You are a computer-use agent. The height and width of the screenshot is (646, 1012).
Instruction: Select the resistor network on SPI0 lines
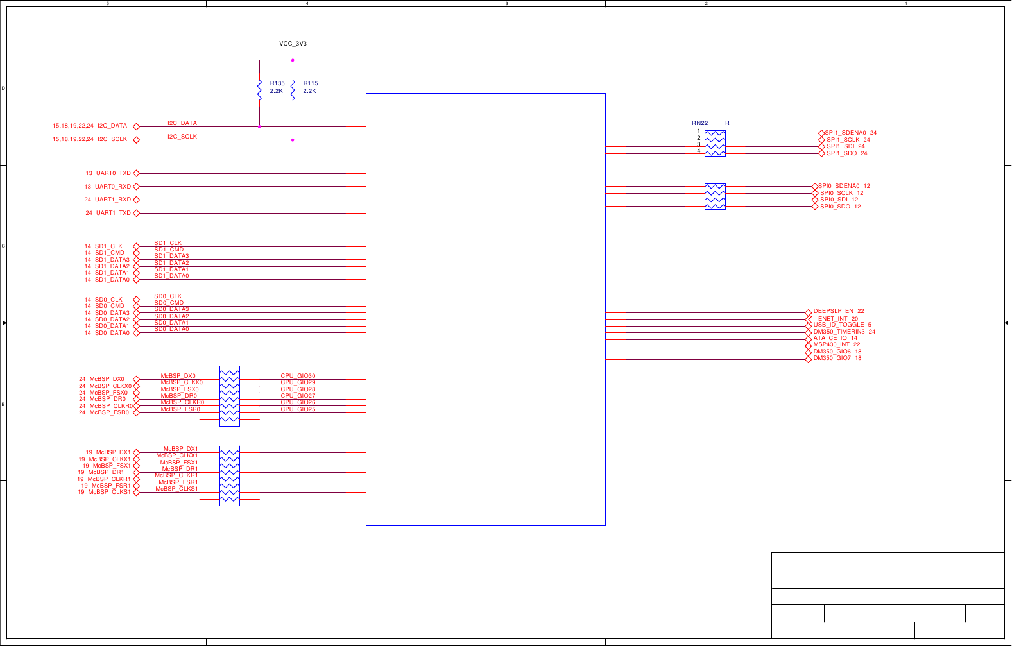[x=715, y=196]
